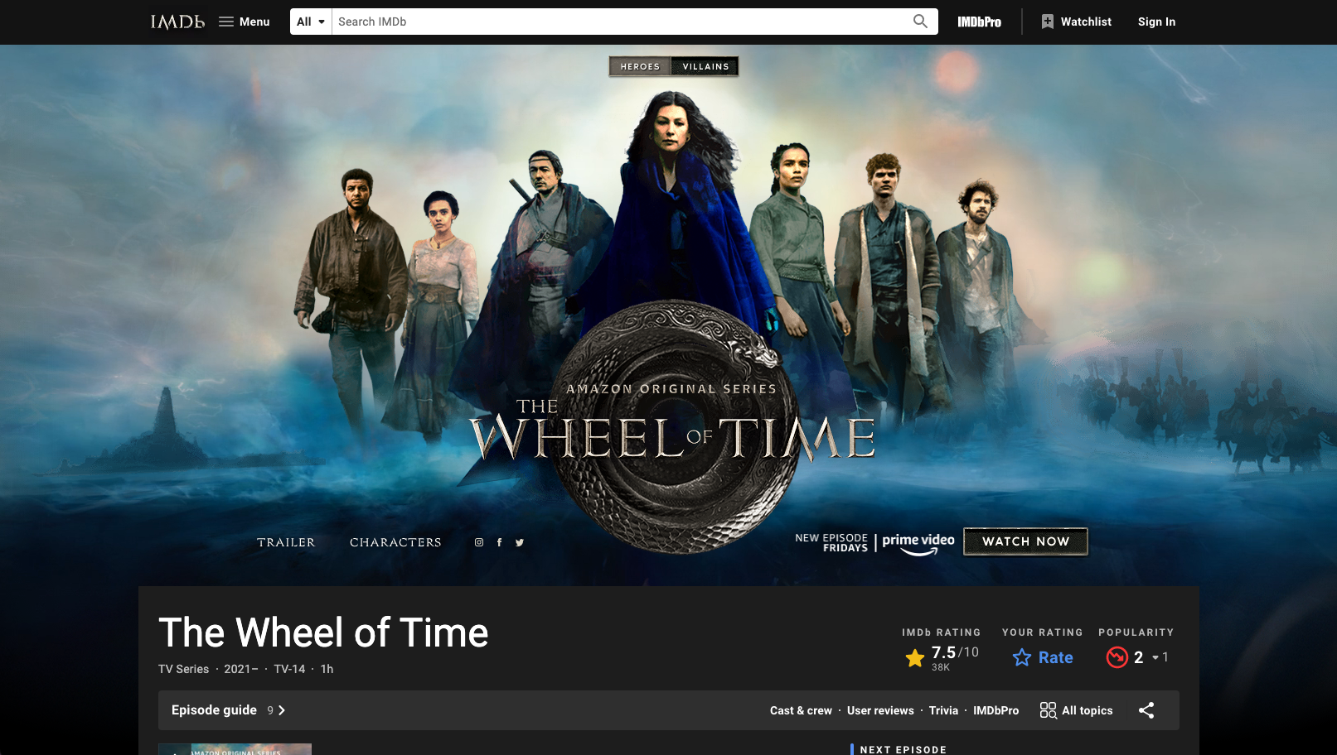
Task: Open the Episode guide
Action: click(x=228, y=710)
